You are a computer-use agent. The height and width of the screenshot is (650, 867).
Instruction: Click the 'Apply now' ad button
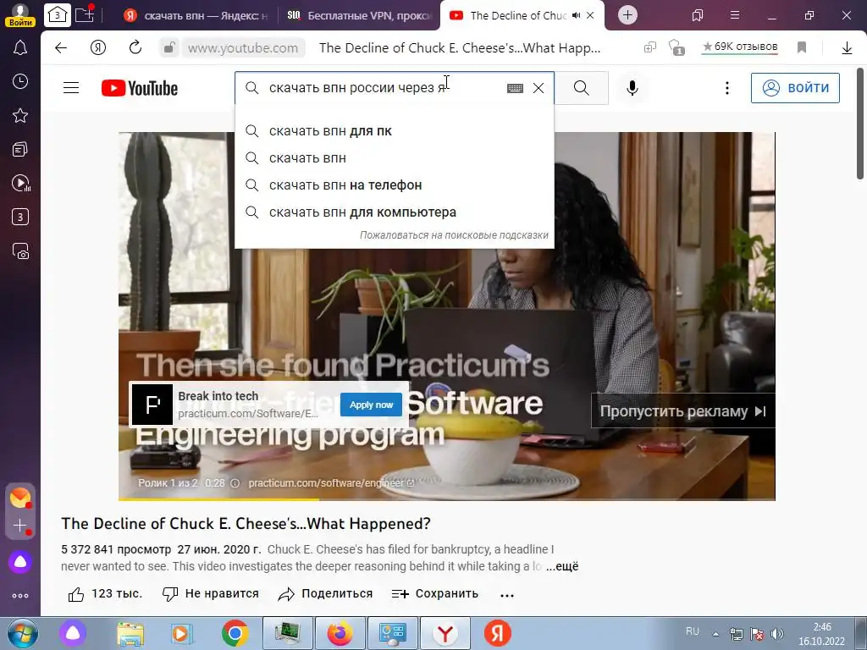pos(371,405)
